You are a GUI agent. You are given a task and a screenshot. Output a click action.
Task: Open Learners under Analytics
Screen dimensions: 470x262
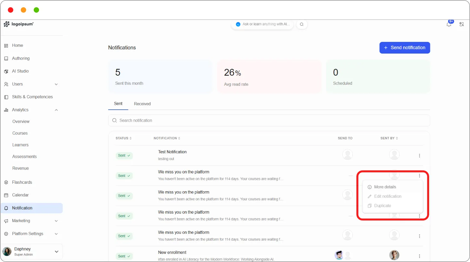tap(20, 145)
